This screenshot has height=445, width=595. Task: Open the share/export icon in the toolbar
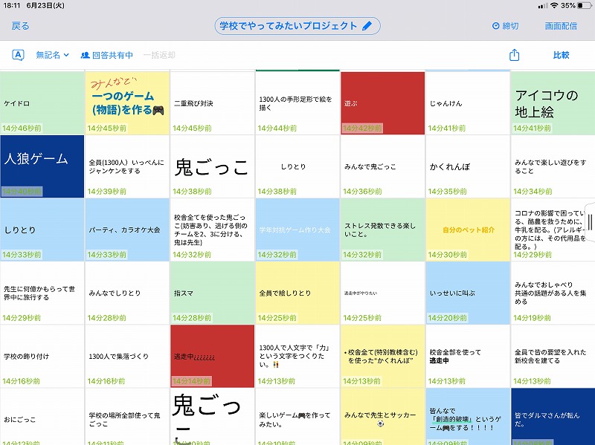pyautogui.click(x=514, y=55)
